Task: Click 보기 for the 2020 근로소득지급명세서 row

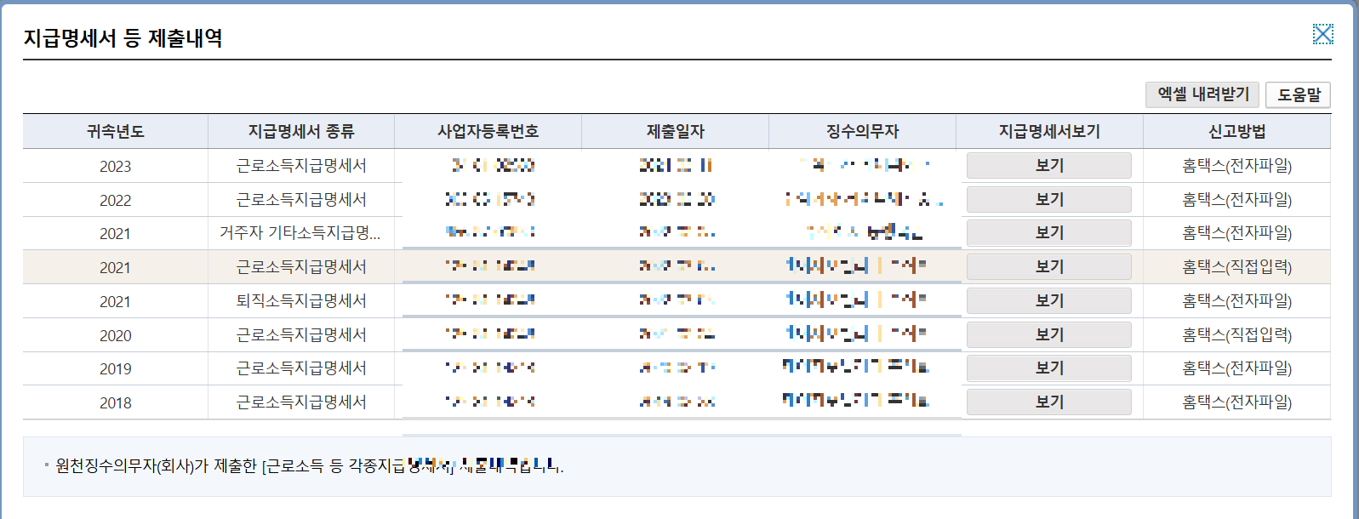Action: (1048, 334)
